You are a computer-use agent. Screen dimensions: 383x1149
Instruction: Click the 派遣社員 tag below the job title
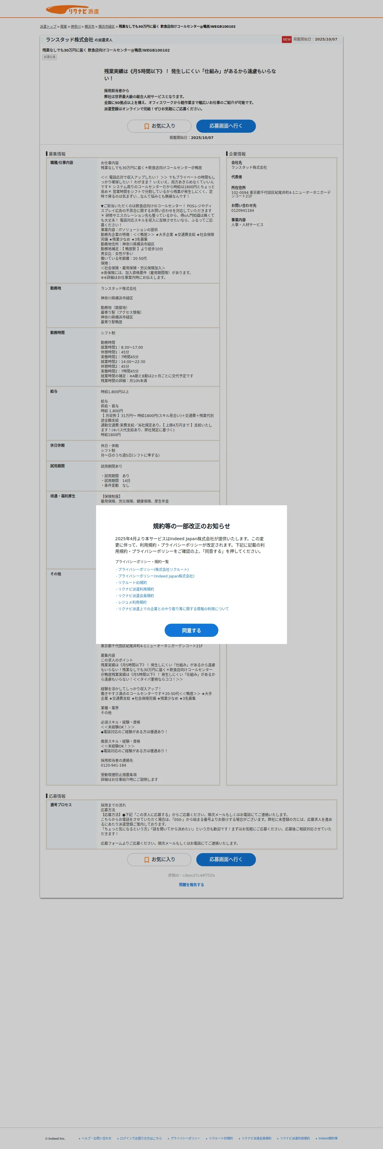tap(50, 57)
